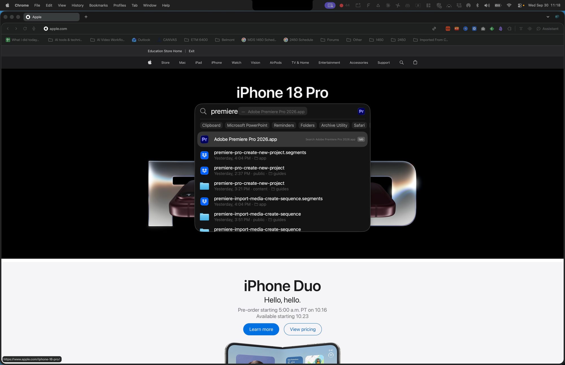Click the microphone icon in toolbar

pos(34,29)
